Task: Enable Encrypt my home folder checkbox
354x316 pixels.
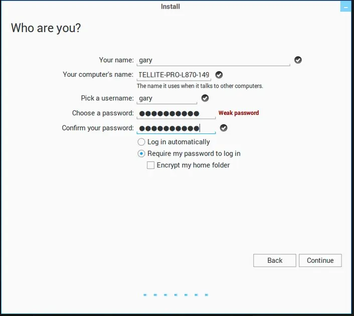Action: [150, 165]
